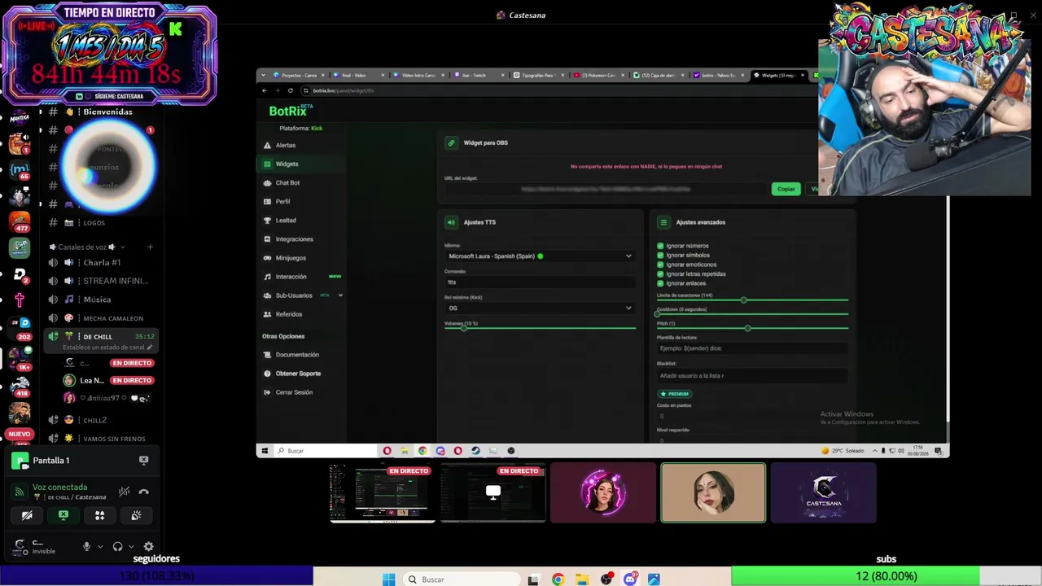This screenshot has height=586, width=1042.
Task: Click the Pitch slider handle
Action: pyautogui.click(x=747, y=328)
